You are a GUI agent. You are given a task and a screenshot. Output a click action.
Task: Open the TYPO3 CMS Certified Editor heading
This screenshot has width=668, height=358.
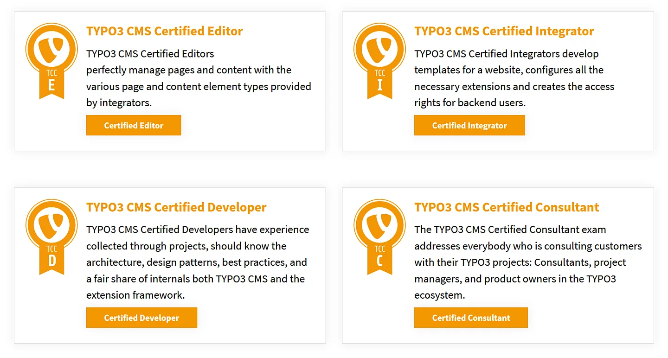tap(164, 31)
